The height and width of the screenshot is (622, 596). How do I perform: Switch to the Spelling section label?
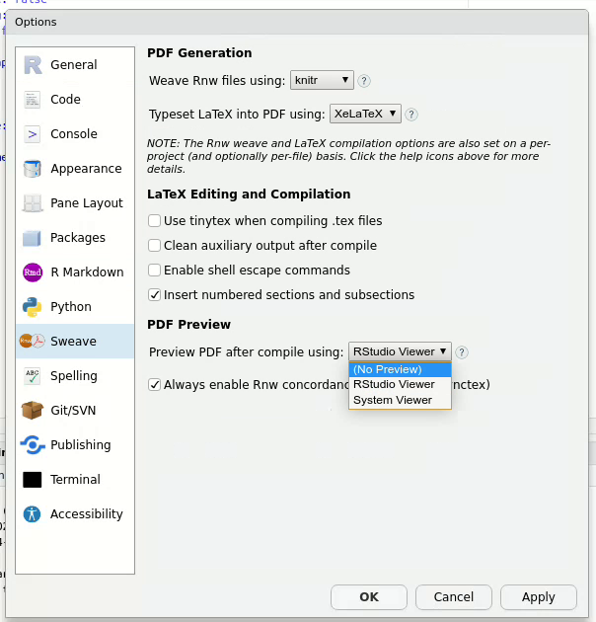point(74,376)
